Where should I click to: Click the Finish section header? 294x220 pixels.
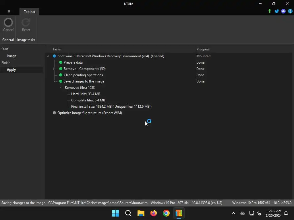[x=6, y=63]
